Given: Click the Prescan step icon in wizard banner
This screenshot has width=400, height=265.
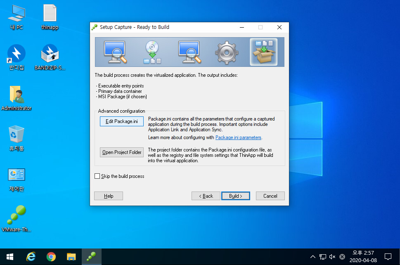Looking at the screenshot, I should pos(115,52).
